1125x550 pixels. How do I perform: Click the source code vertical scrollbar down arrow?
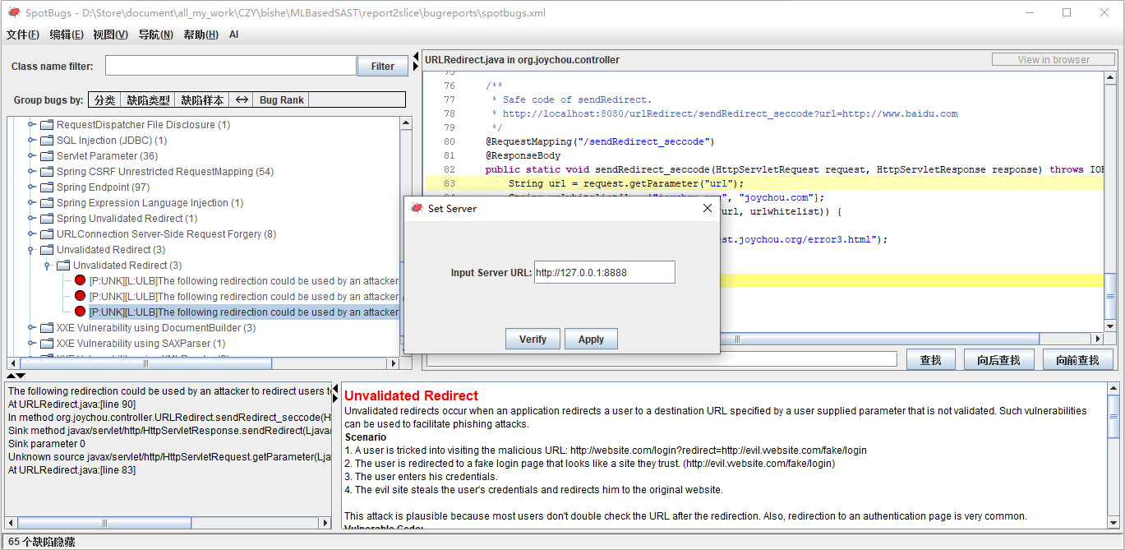point(1110,326)
